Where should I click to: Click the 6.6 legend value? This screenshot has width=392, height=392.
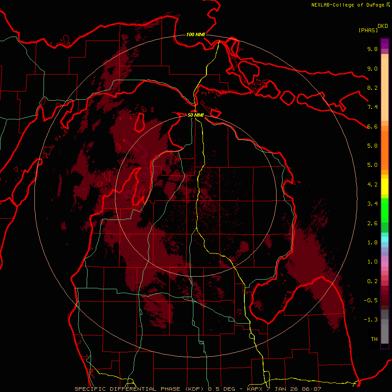pos(372,126)
